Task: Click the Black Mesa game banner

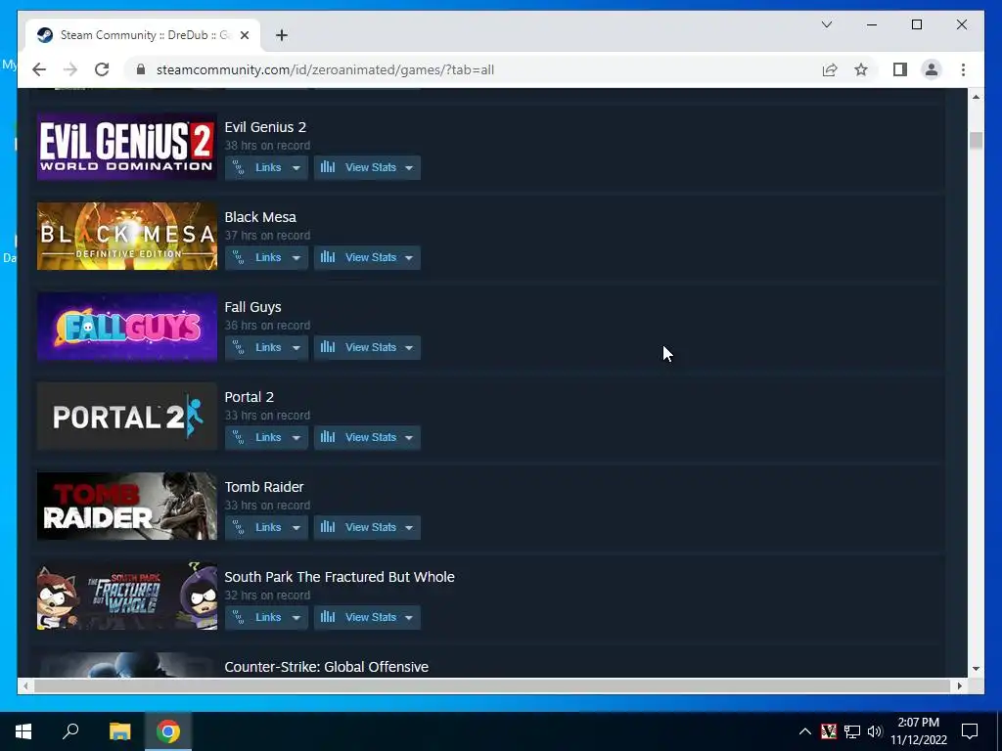Action: coord(127,237)
